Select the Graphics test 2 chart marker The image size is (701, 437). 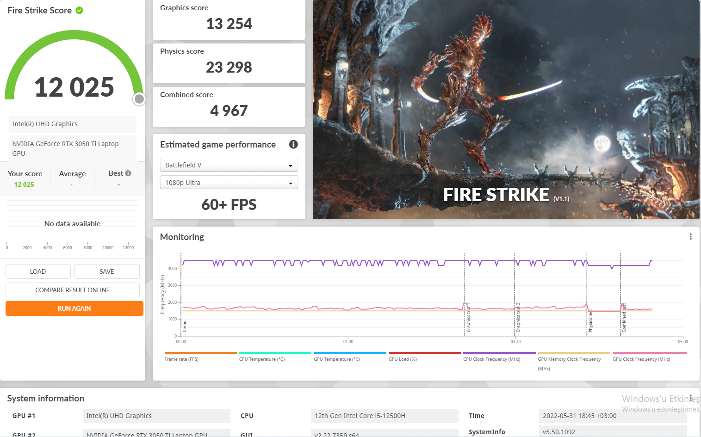tap(518, 318)
